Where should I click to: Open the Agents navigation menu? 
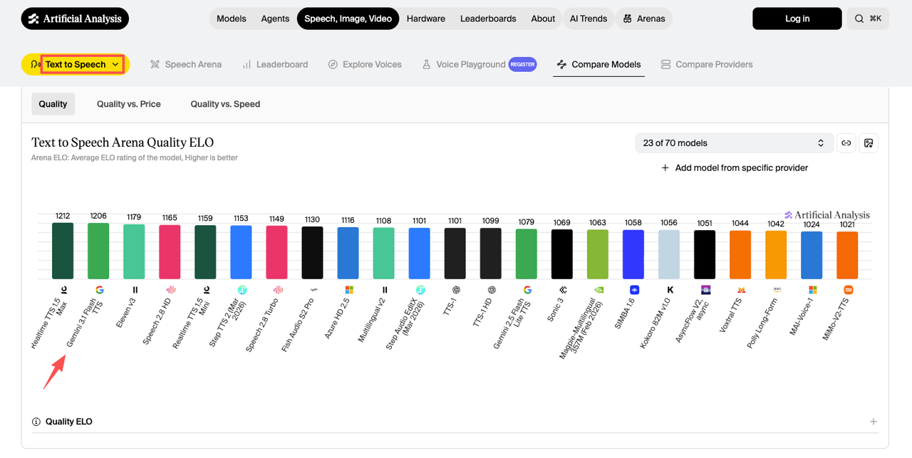[x=275, y=19]
